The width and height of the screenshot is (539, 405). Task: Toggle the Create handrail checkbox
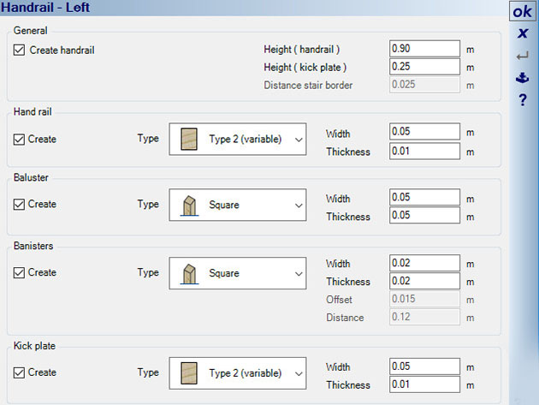(20, 51)
